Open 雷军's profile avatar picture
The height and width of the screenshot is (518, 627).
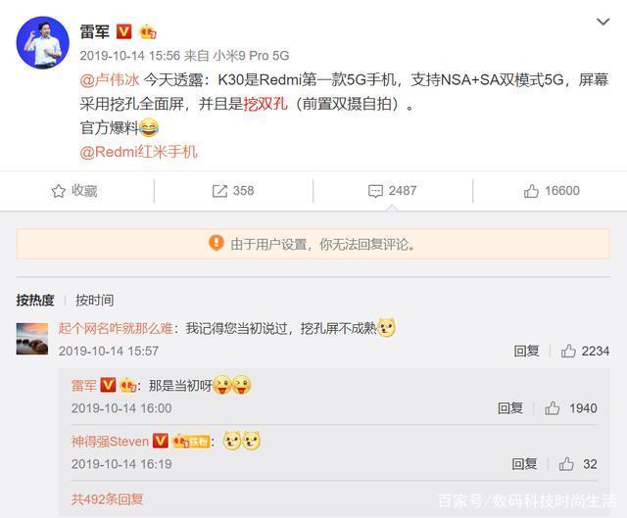(x=43, y=43)
